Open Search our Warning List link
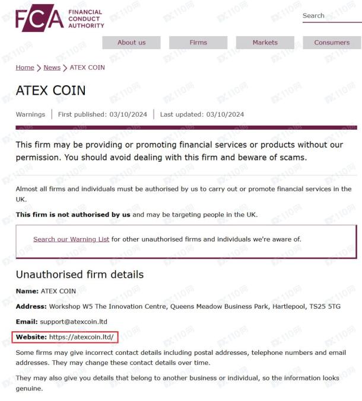The height and width of the screenshot is (401, 362). (71, 239)
